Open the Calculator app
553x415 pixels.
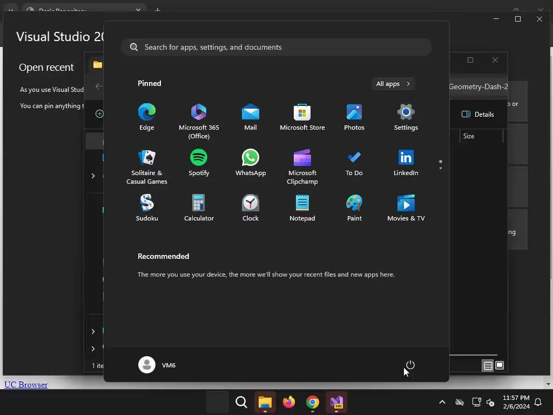pyautogui.click(x=199, y=208)
